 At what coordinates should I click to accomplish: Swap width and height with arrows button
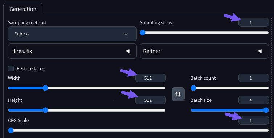[x=178, y=94]
